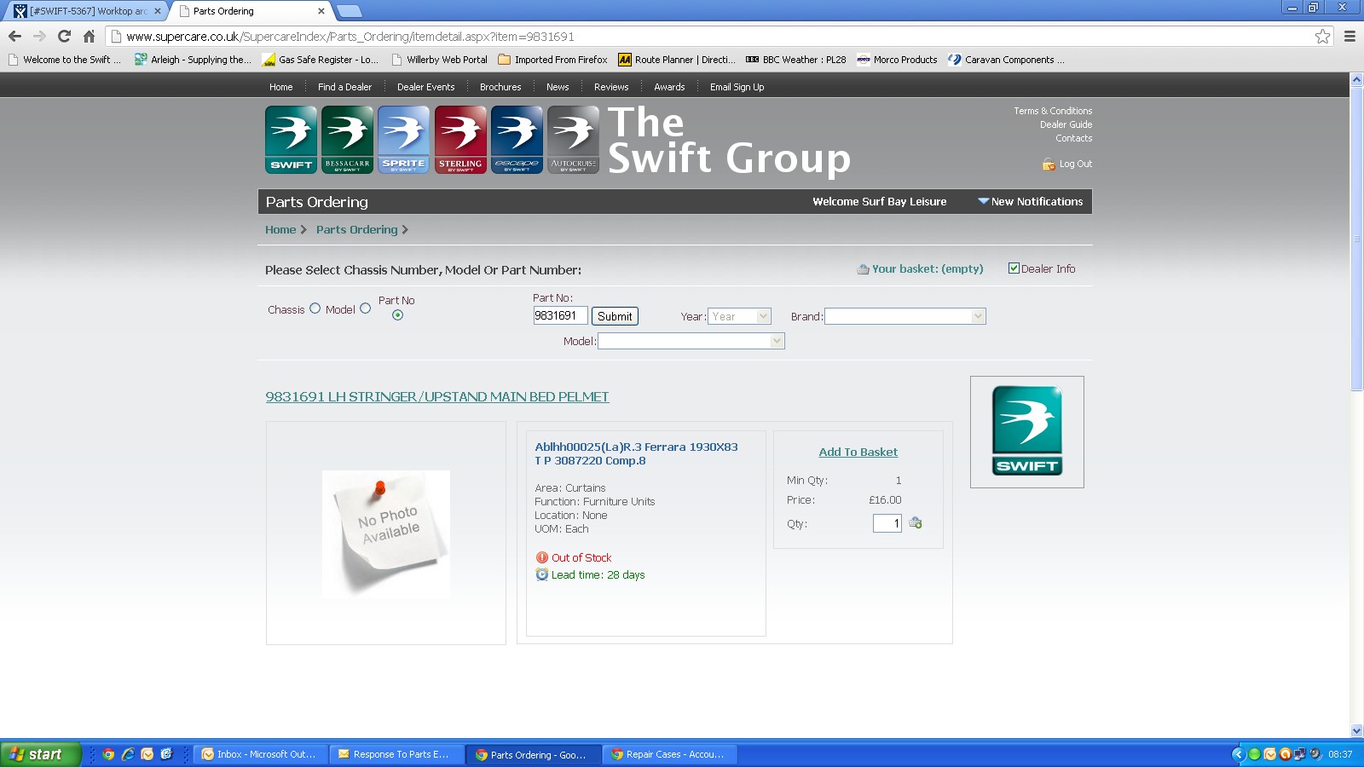Open Terms & Conditions link
The image size is (1364, 767).
point(1053,111)
